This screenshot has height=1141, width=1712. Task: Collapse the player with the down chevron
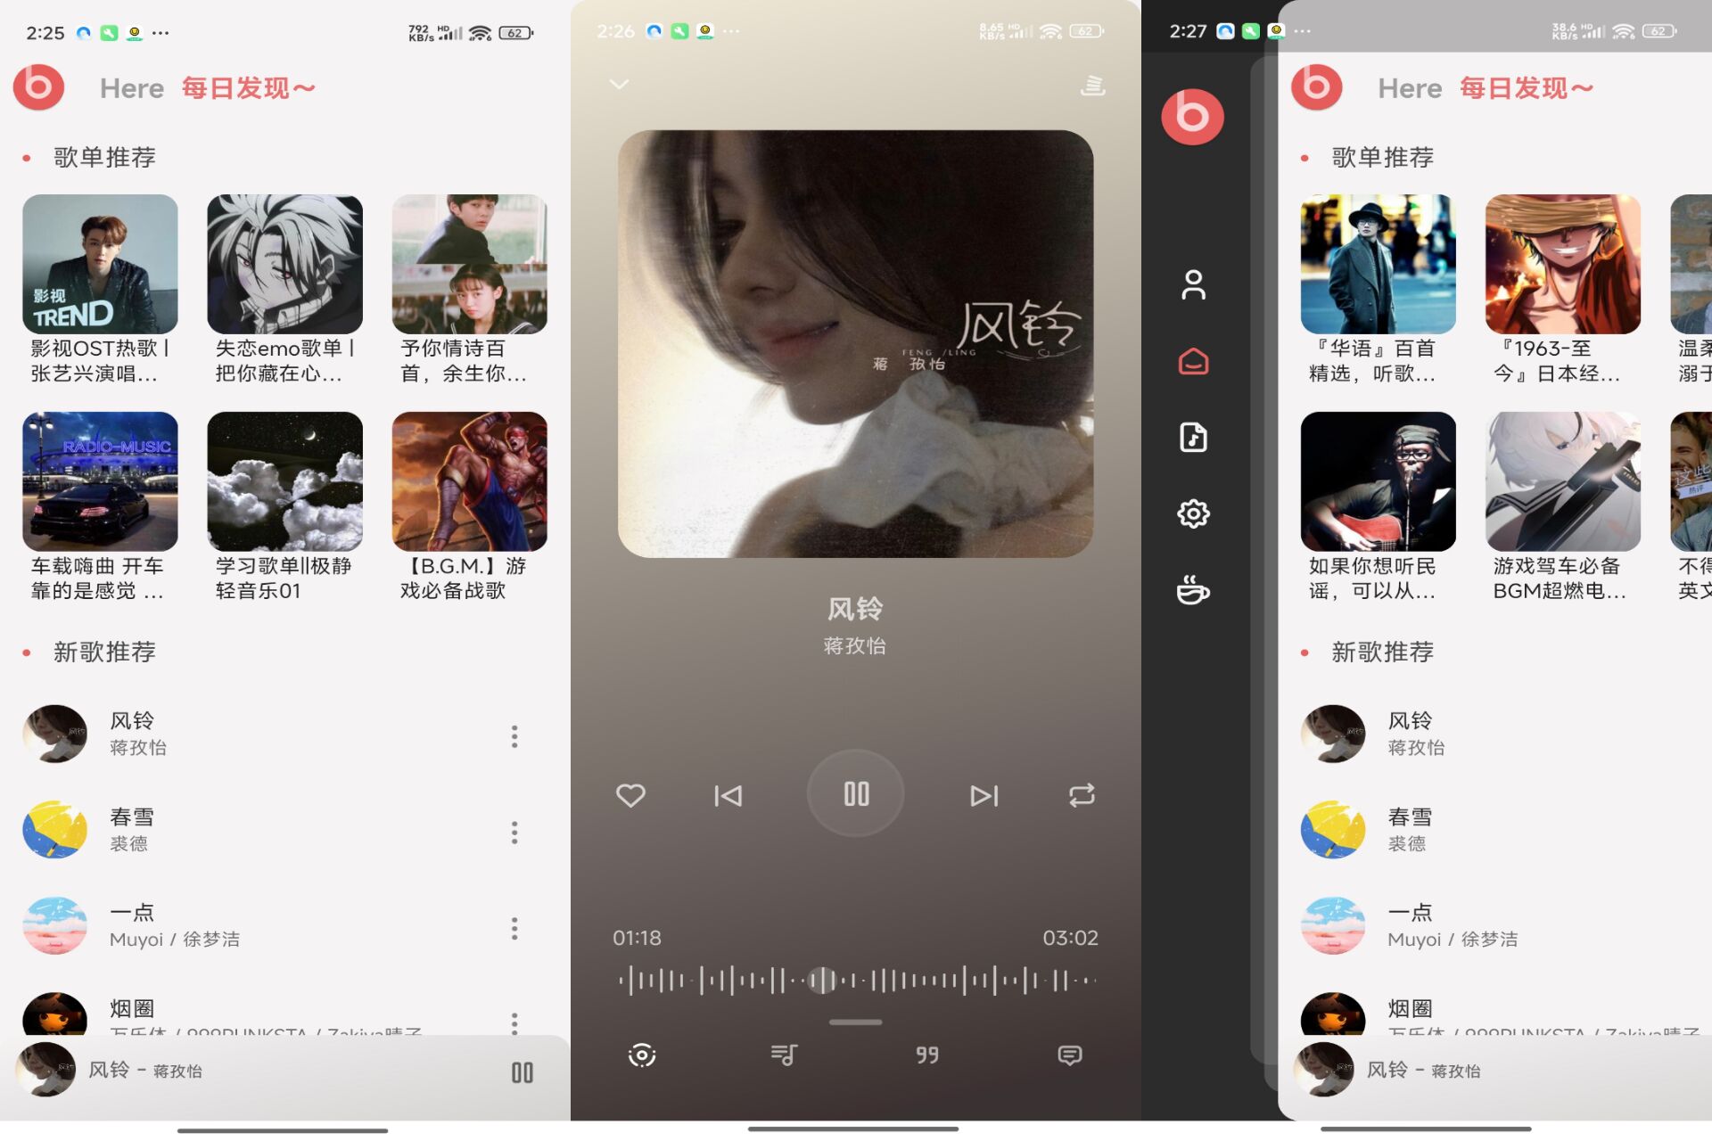(619, 85)
